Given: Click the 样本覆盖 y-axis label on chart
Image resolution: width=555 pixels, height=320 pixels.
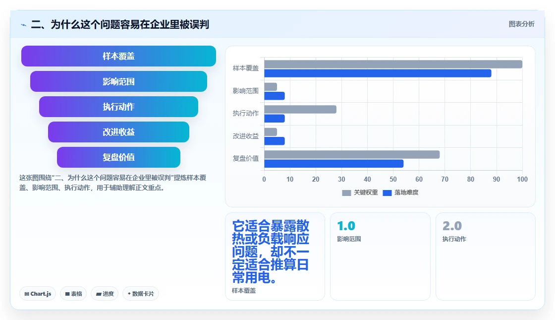Looking at the screenshot, I should click(246, 68).
